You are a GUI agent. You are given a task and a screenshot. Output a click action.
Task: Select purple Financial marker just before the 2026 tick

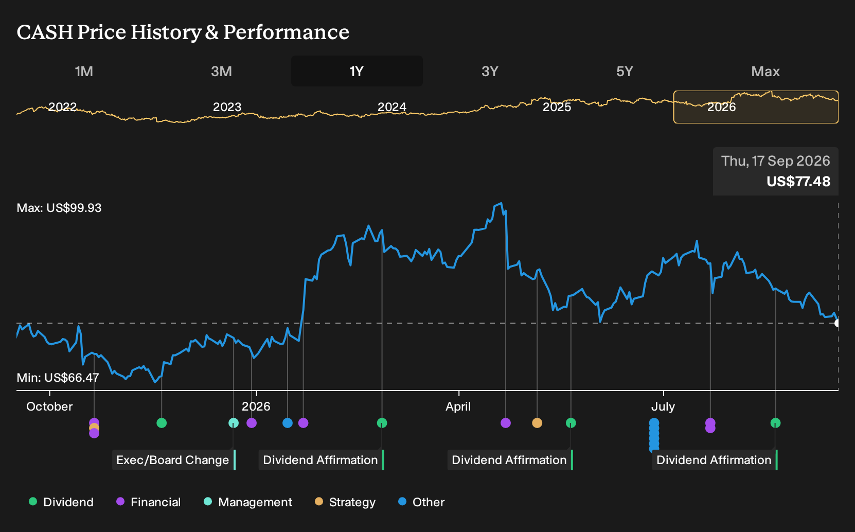tap(252, 423)
